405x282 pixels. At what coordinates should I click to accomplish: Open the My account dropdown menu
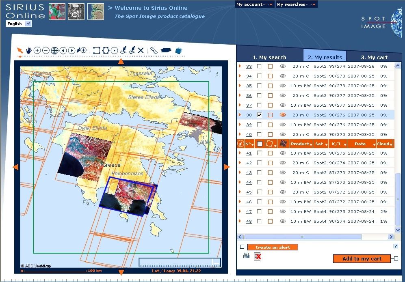(x=254, y=4)
